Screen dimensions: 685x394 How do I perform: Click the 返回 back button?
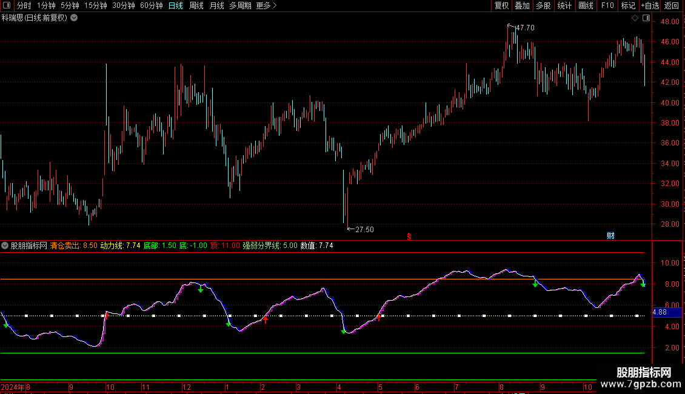[672, 5]
